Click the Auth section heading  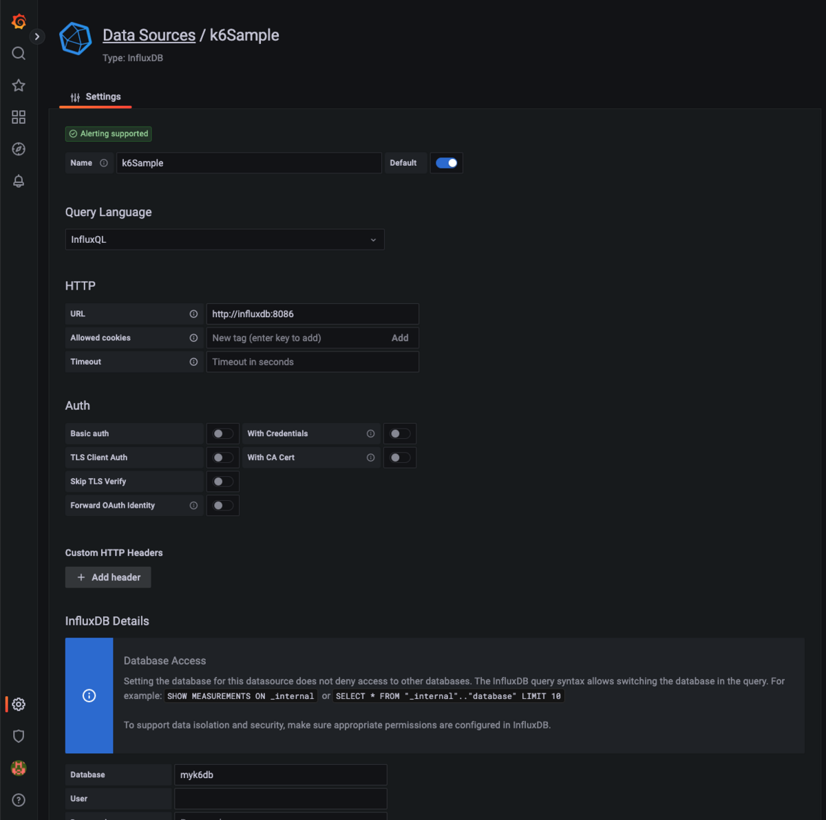click(x=77, y=406)
